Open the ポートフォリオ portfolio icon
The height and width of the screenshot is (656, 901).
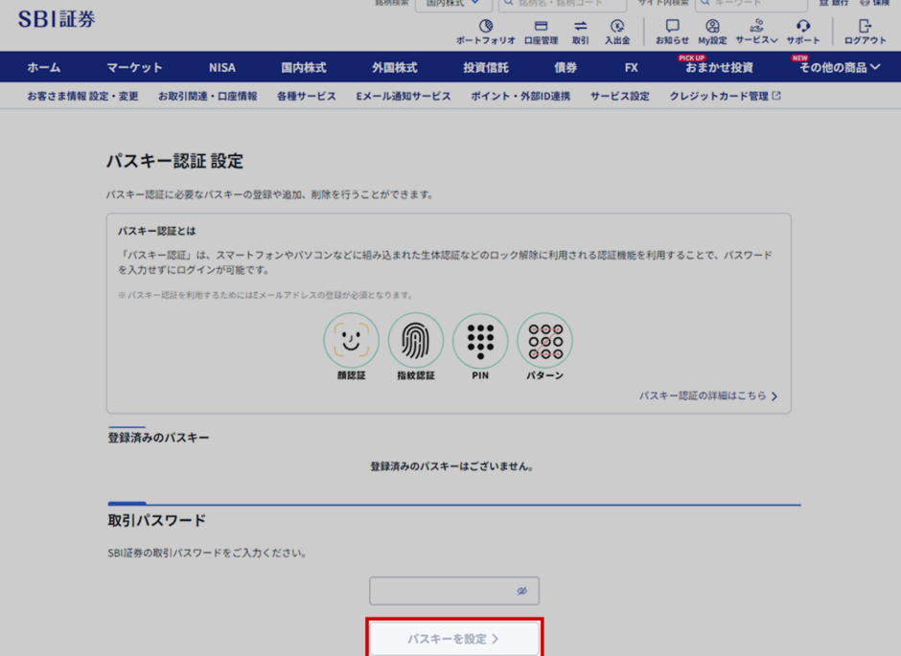point(486,32)
